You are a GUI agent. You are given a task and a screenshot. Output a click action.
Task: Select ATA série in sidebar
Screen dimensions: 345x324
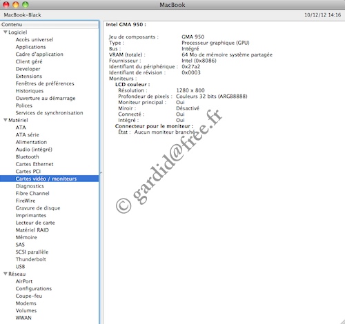(28, 134)
